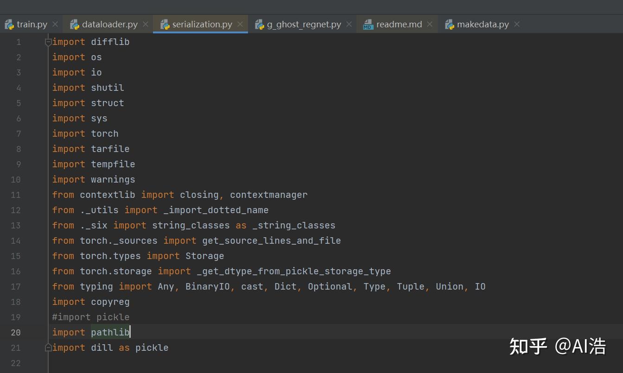Collapse the import block fold arrow at line 1
This screenshot has height=373, width=623.
(x=48, y=42)
